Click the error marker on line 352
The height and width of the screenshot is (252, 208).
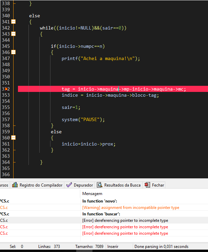[6, 89]
